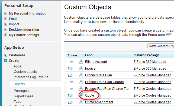Click the download icon beside Product Rate Plan

tap(81, 75)
